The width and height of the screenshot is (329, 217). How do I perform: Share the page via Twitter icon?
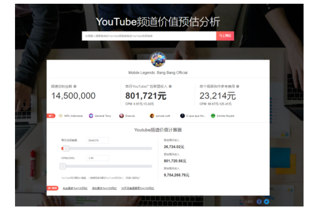point(266,202)
